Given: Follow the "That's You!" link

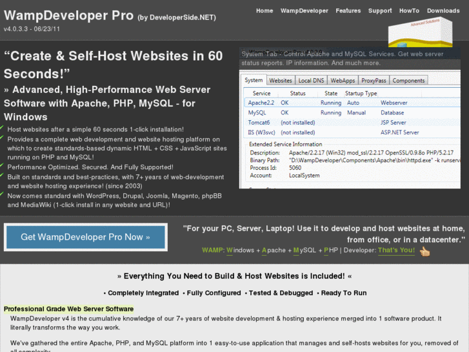Looking at the screenshot, I should 396,250.
